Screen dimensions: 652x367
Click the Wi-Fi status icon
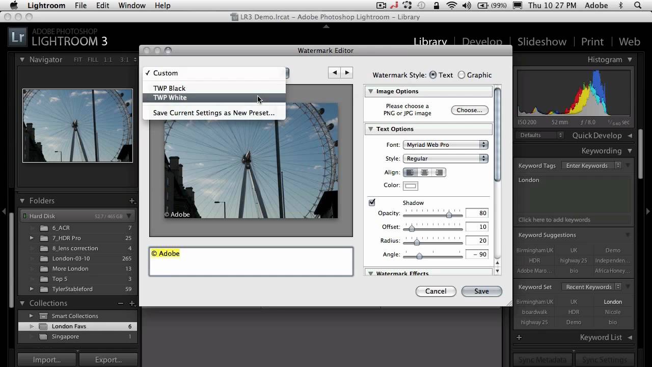[x=451, y=6]
